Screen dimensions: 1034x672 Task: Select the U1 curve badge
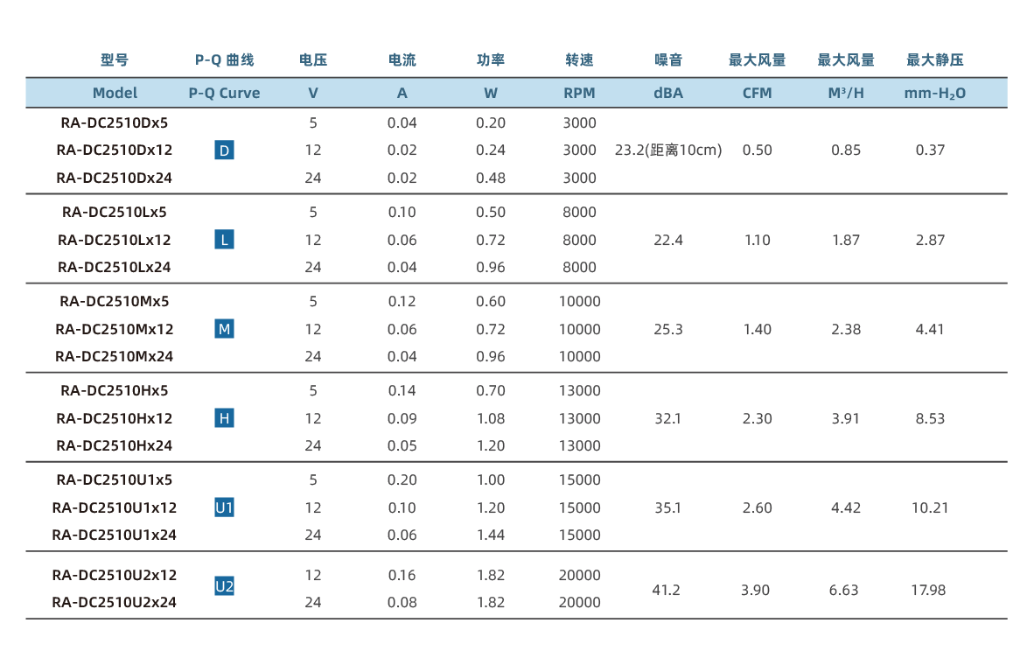[224, 507]
